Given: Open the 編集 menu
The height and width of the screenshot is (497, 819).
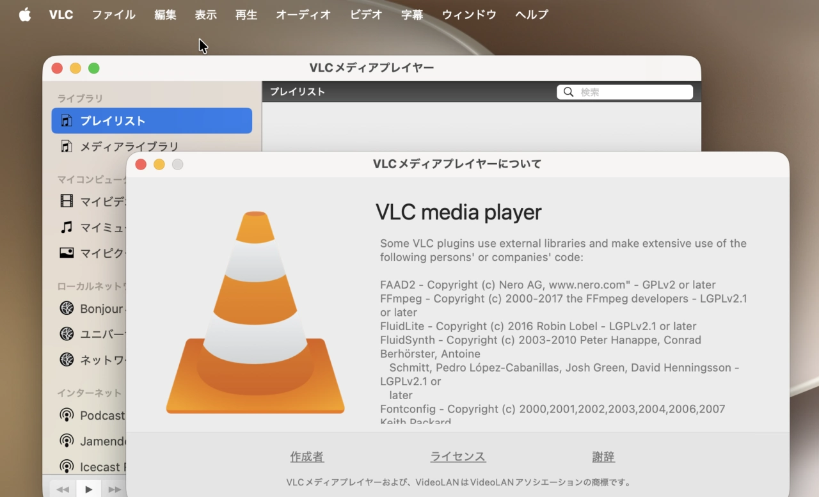Looking at the screenshot, I should point(165,15).
